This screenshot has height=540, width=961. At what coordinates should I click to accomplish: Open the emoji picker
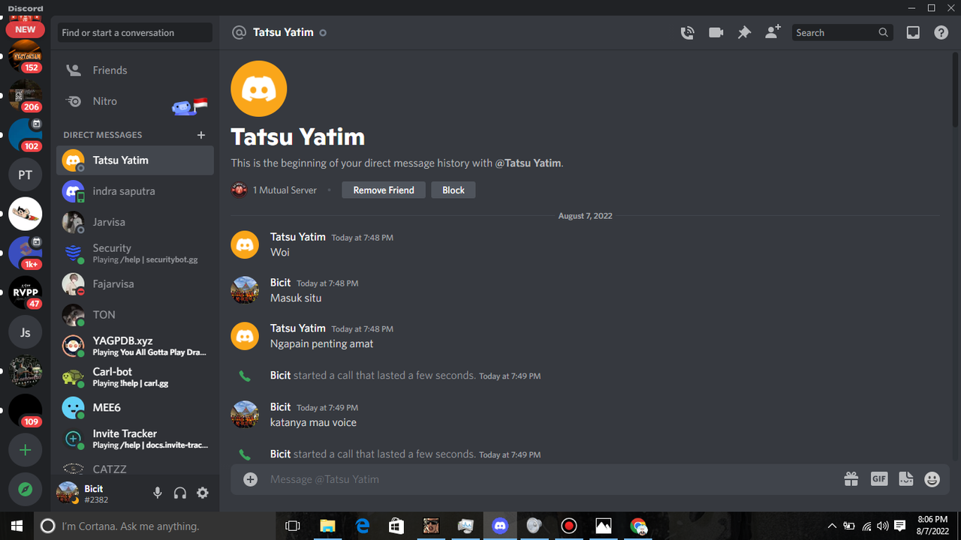tap(932, 479)
